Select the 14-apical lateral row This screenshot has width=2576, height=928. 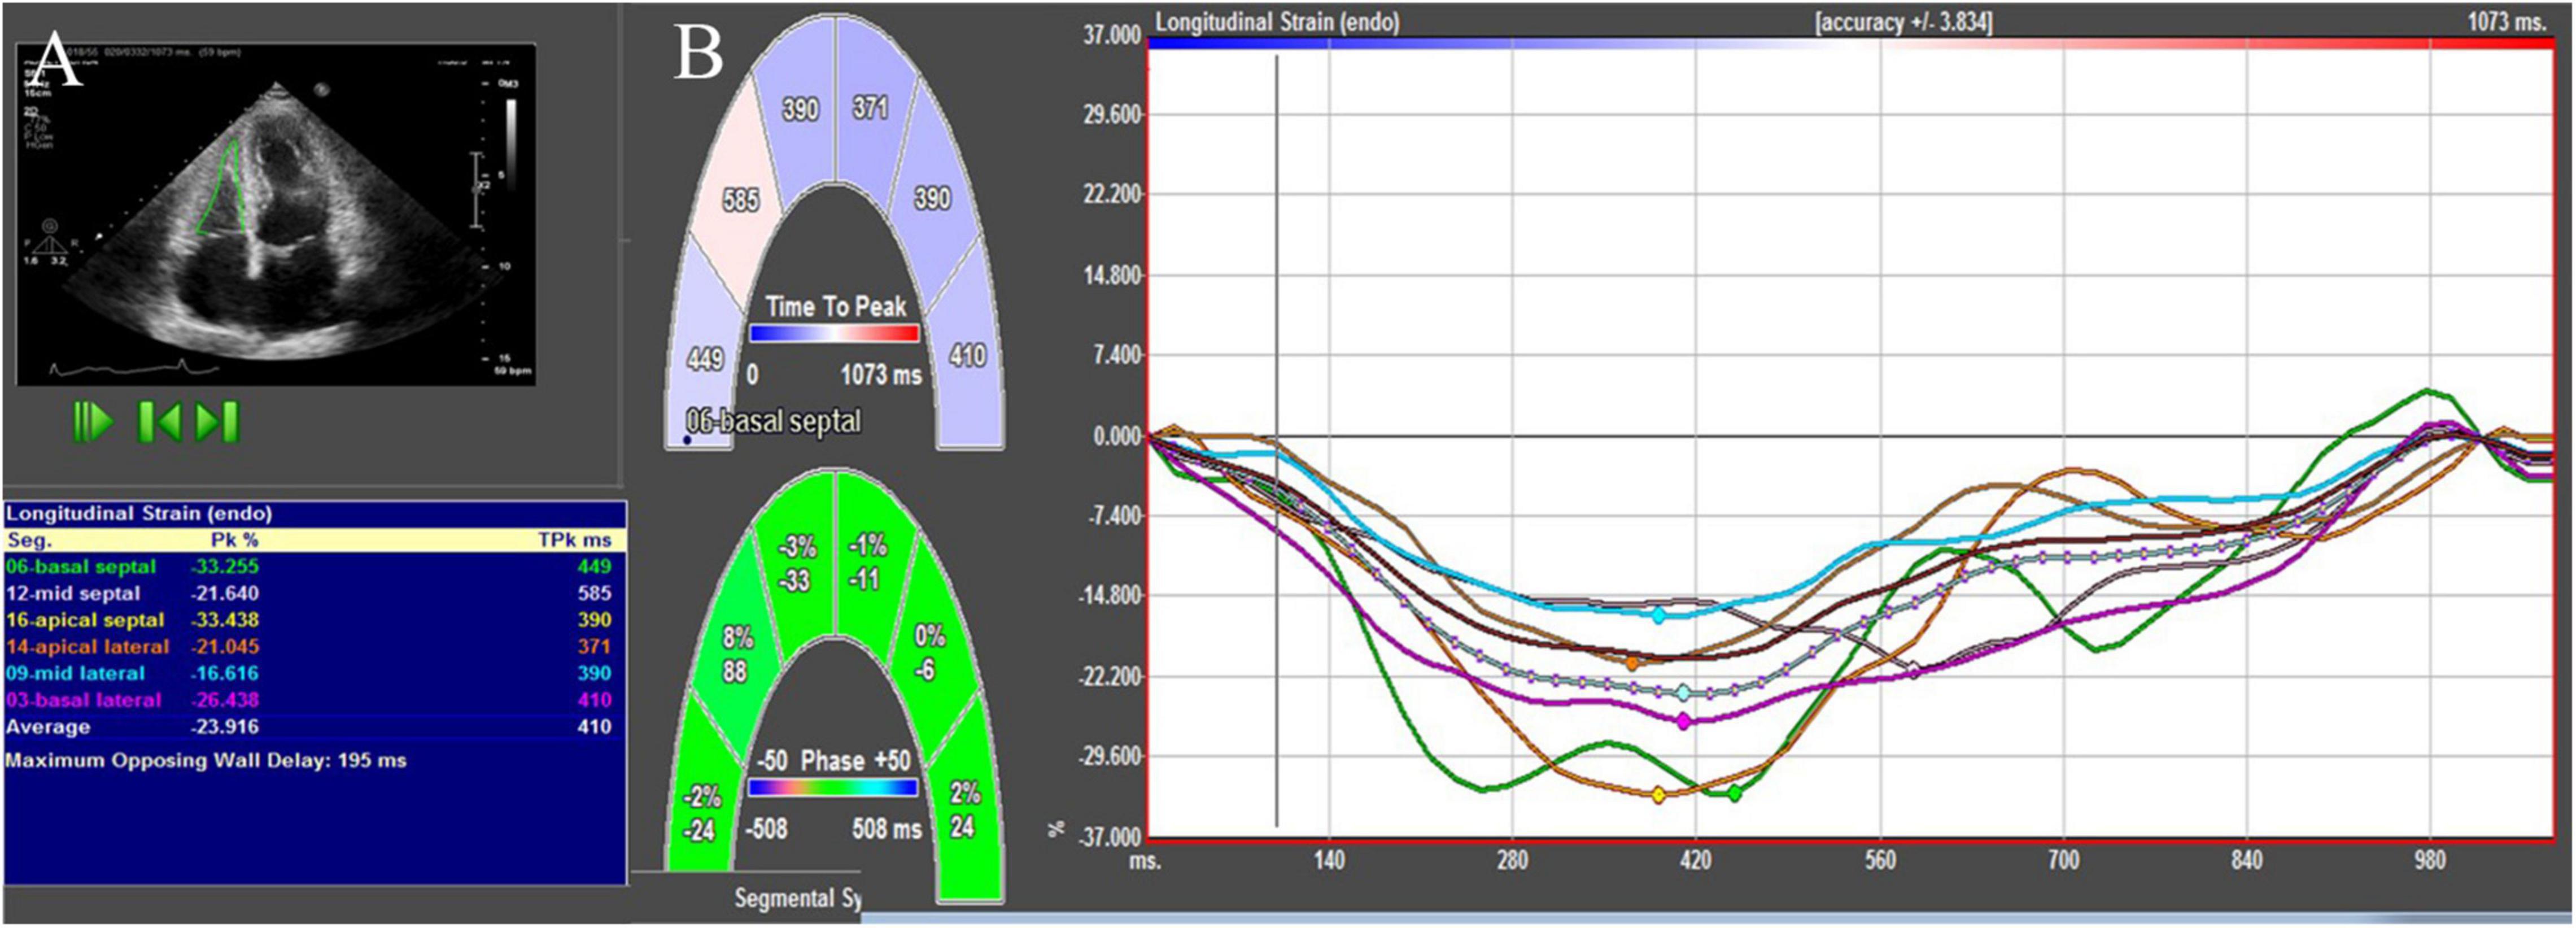tap(314, 647)
